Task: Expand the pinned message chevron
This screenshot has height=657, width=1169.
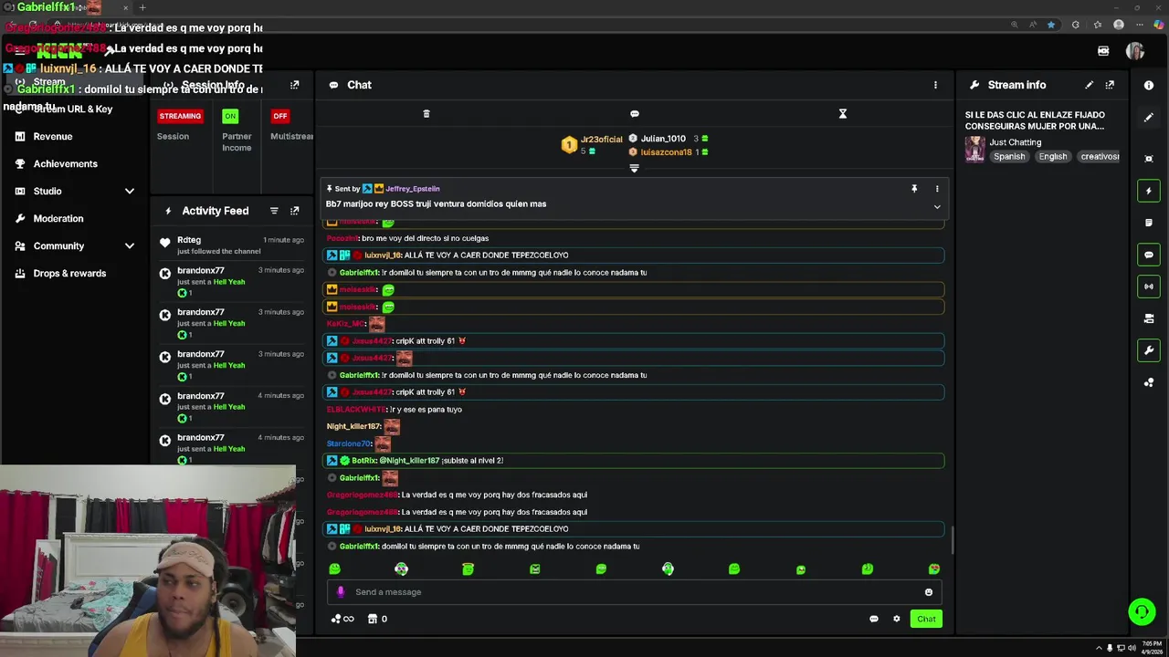Action: pyautogui.click(x=937, y=207)
